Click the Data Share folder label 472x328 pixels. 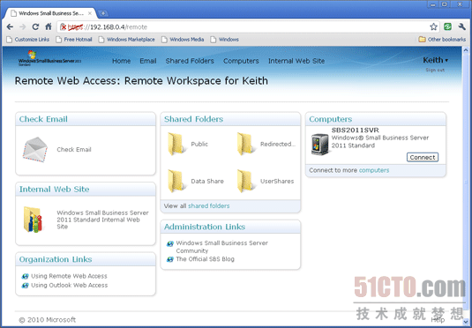coord(207,181)
